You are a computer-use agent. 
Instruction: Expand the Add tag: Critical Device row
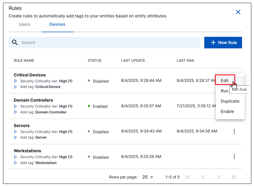(x=16, y=87)
